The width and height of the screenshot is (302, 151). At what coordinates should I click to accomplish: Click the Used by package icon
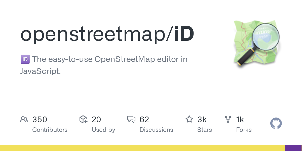[x=83, y=119]
